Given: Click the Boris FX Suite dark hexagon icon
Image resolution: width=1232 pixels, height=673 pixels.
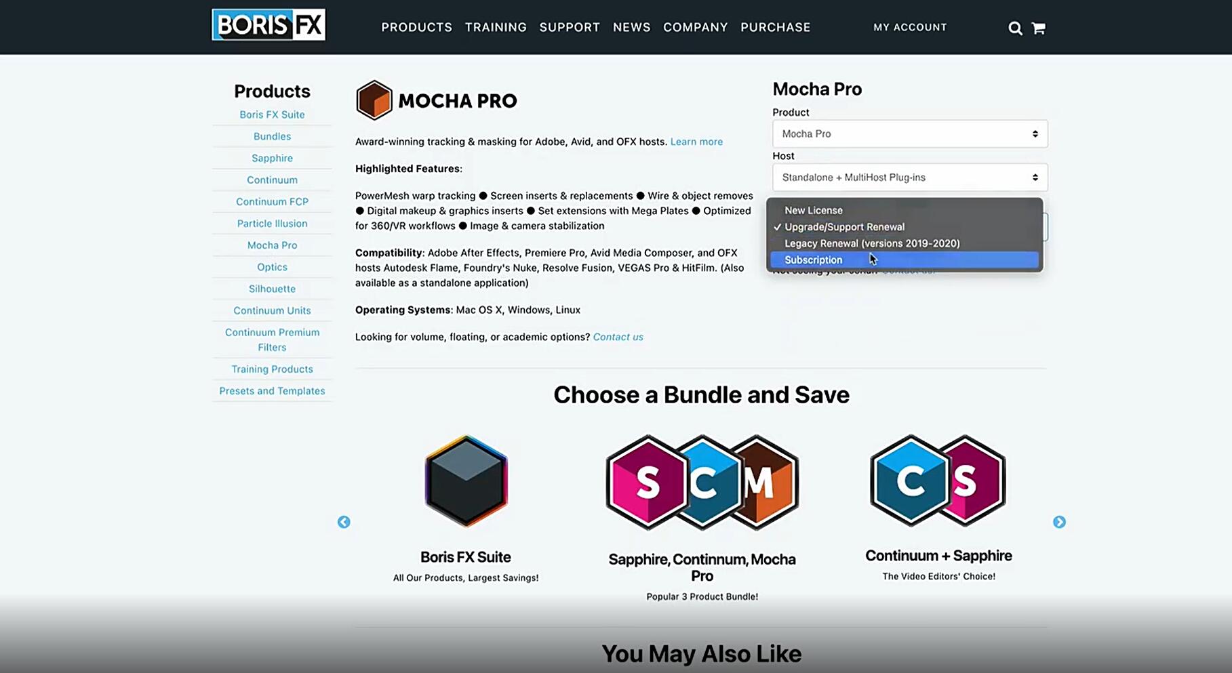Looking at the screenshot, I should point(466,481).
